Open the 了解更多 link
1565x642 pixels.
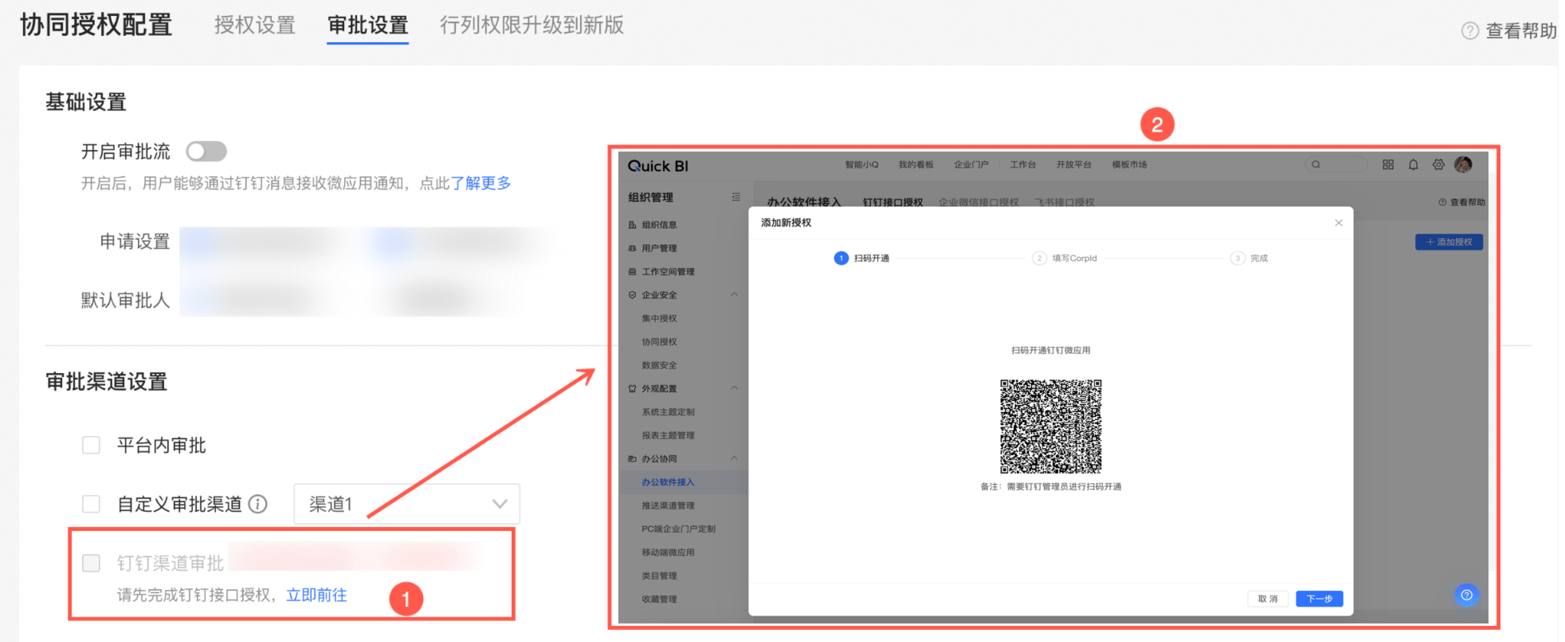480,183
